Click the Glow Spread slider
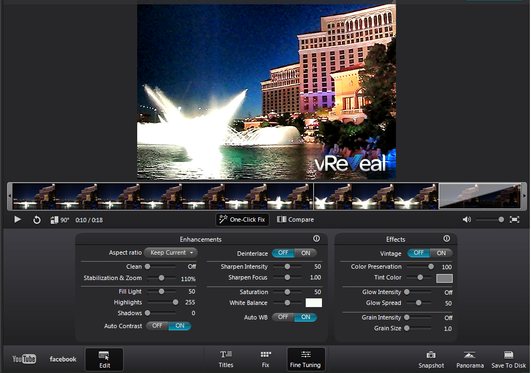This screenshot has height=373, width=531. 419,303
